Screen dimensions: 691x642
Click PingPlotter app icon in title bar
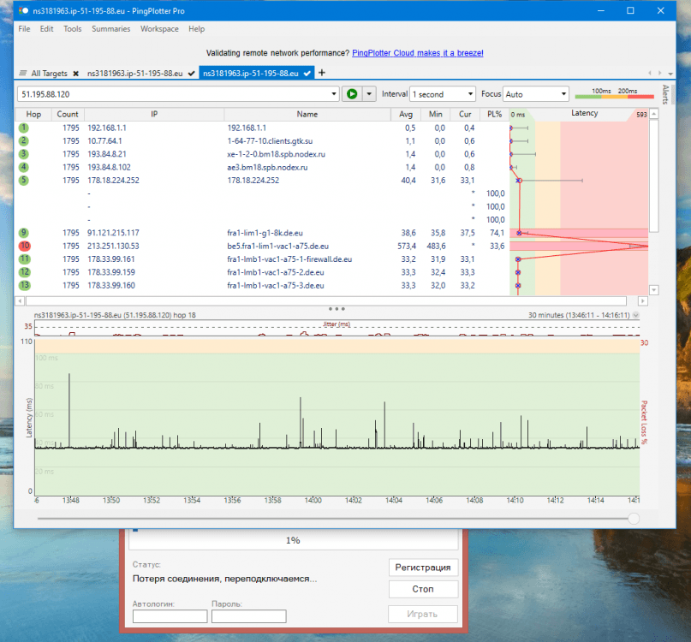[x=22, y=11]
